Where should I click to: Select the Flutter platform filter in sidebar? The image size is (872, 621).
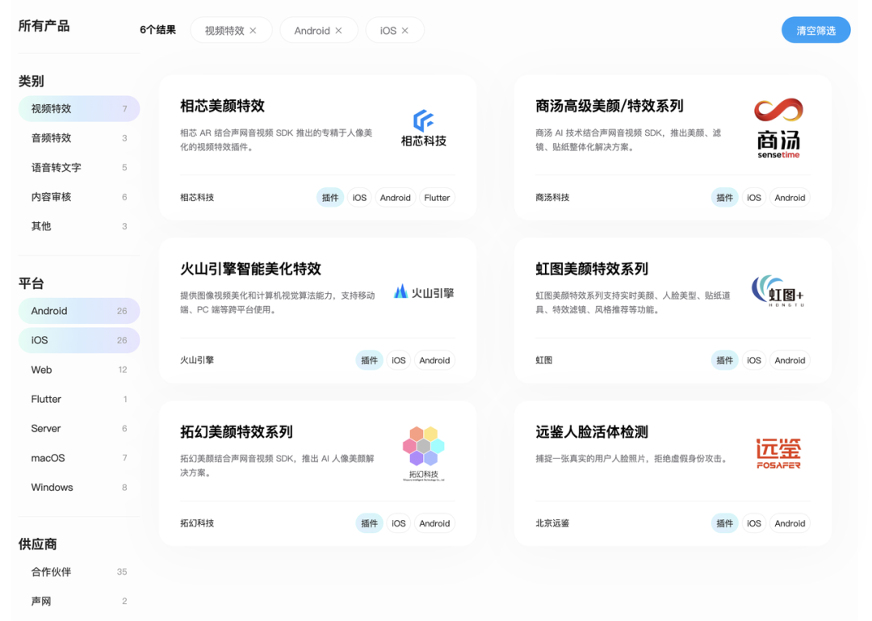coord(79,399)
